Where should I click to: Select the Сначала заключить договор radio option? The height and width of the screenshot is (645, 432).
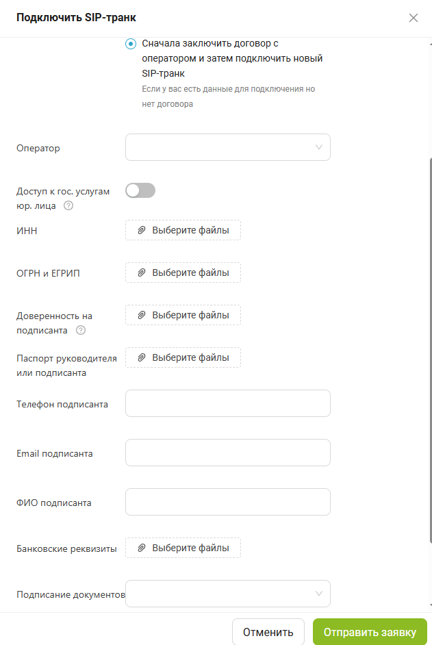(x=131, y=44)
